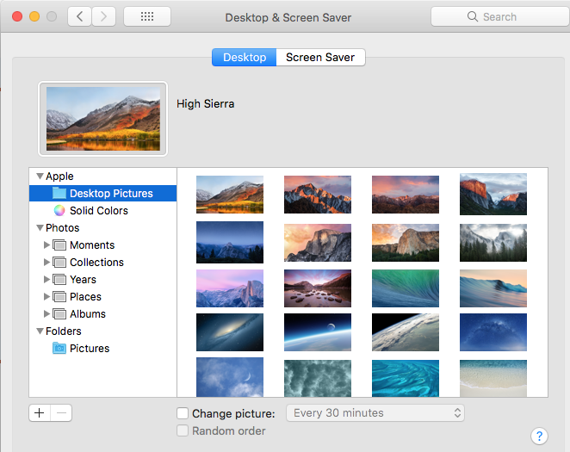Add a folder with the plus button

click(40, 412)
